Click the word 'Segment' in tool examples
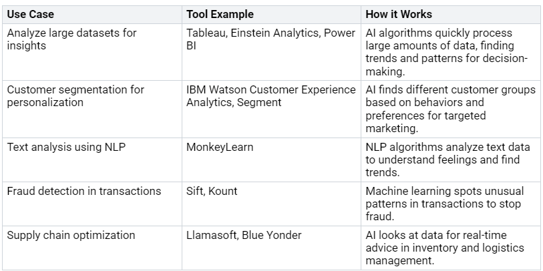Image resolution: width=543 pixels, height=271 pixels. 263,102
